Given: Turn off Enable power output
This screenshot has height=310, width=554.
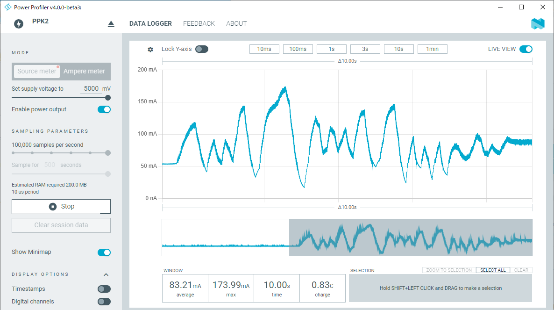Looking at the screenshot, I should point(104,109).
